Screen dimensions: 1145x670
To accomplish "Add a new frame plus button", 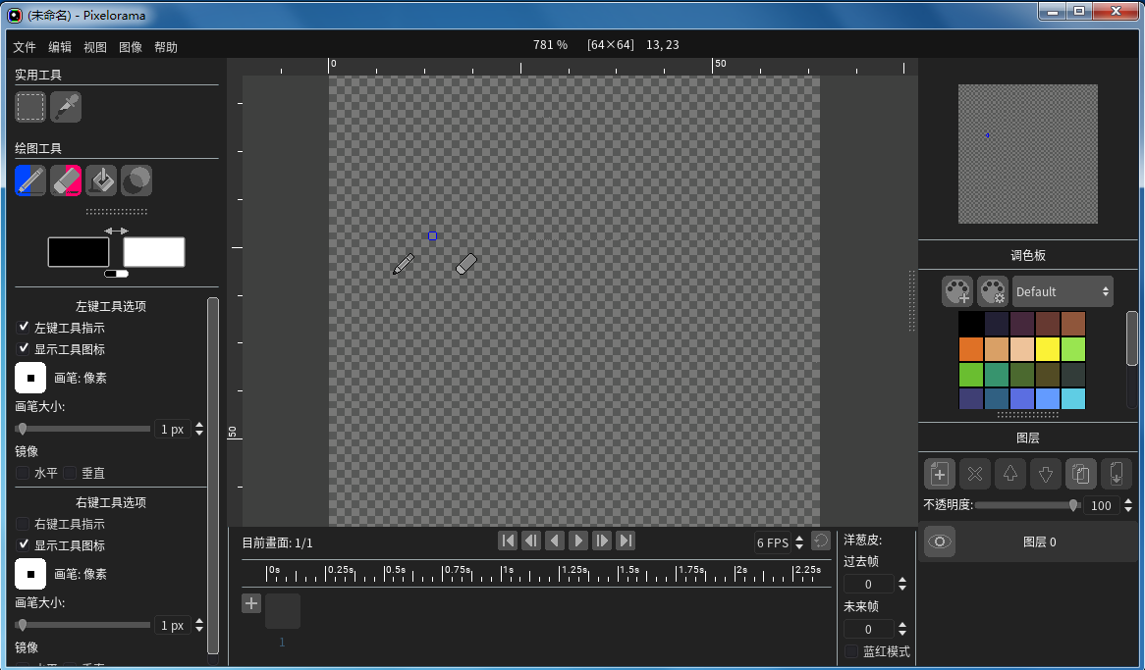I will click(x=251, y=603).
